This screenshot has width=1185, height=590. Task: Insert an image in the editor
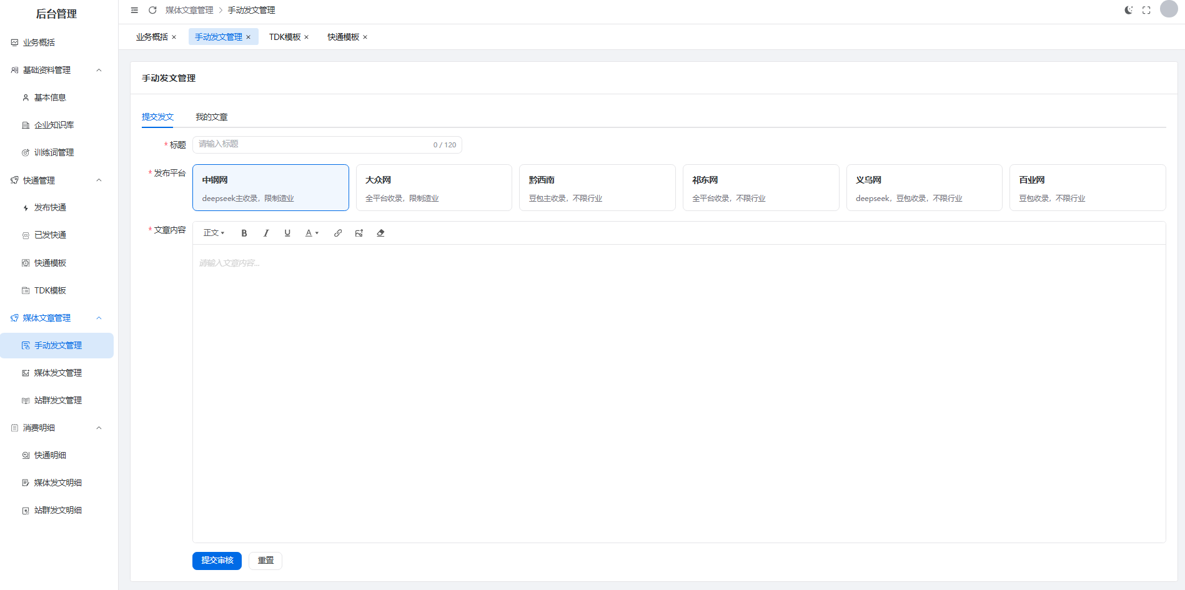[x=359, y=233]
